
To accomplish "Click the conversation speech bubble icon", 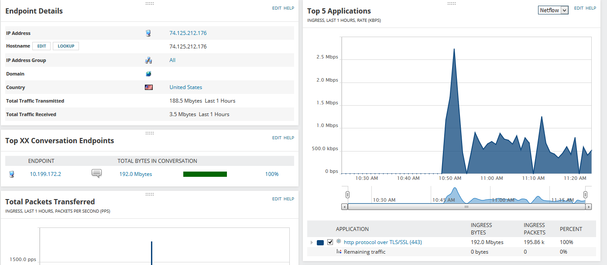I will [x=96, y=173].
